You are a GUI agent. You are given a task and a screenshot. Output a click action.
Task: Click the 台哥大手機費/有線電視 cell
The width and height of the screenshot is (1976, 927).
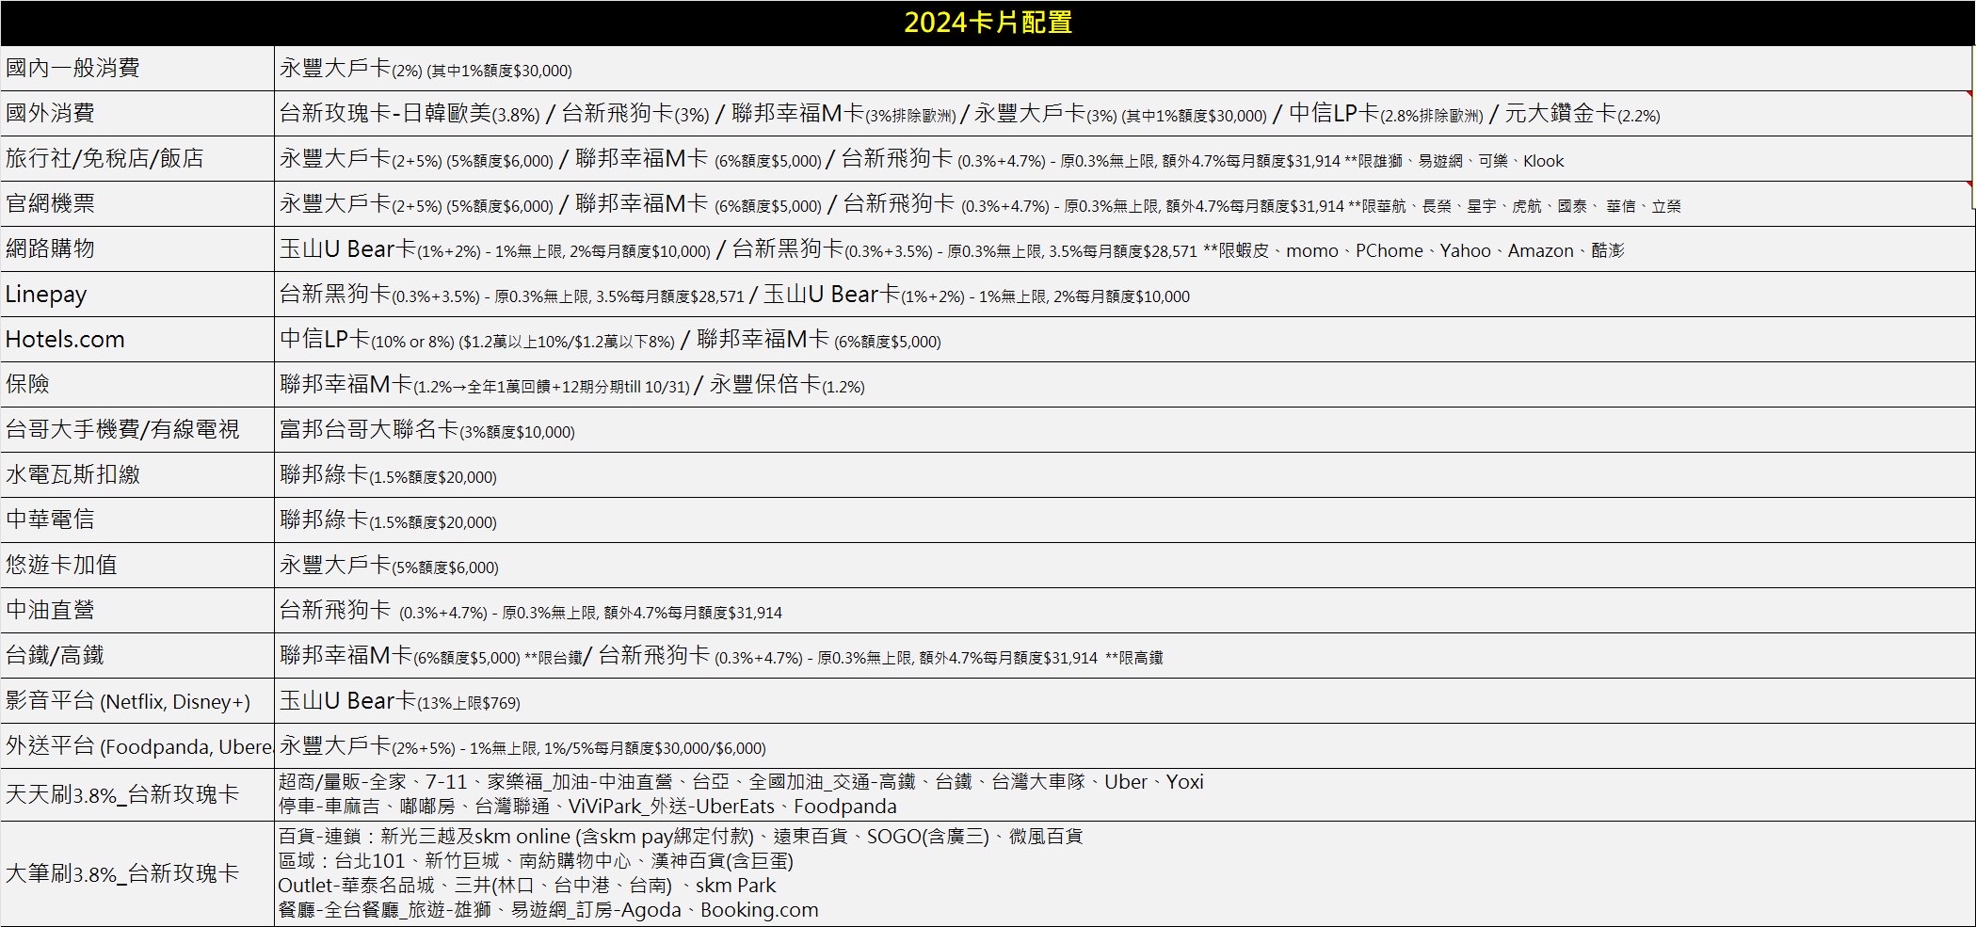coord(137,429)
